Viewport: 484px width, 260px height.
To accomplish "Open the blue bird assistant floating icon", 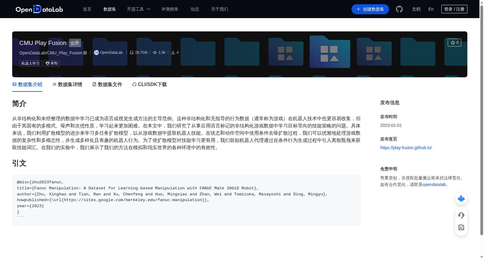I will tap(461, 198).
